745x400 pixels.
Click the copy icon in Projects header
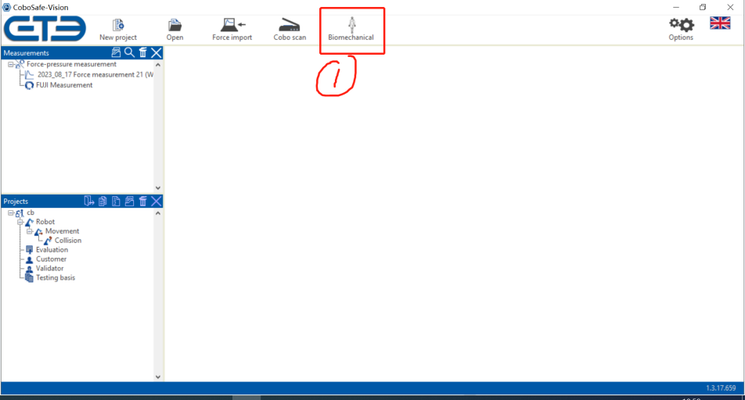pos(103,202)
